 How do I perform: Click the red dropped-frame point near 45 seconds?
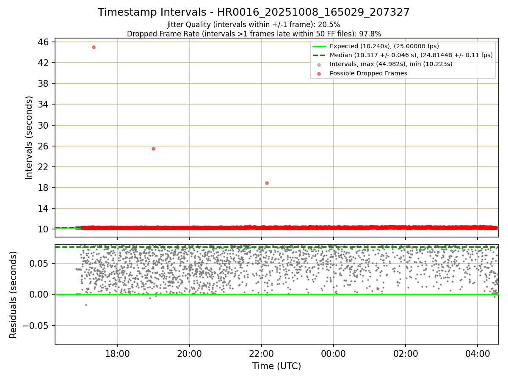[x=94, y=47]
